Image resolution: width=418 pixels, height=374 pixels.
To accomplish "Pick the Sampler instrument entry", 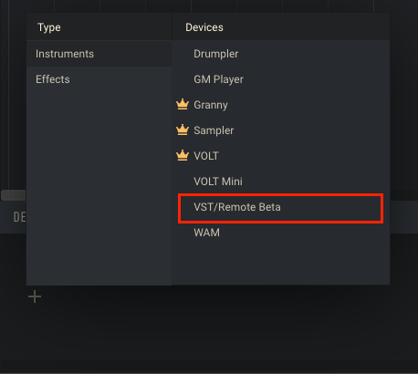I will point(281,130).
